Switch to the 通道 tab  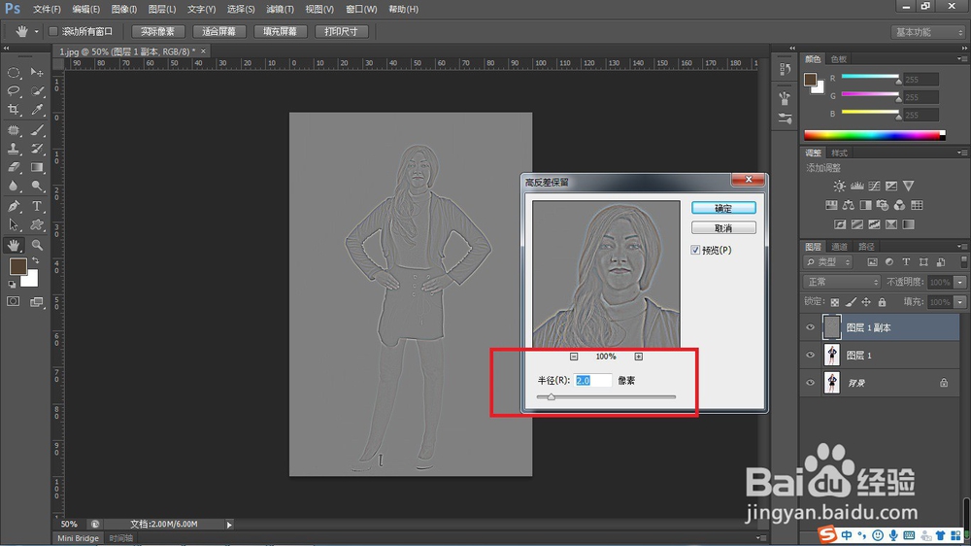click(x=839, y=247)
